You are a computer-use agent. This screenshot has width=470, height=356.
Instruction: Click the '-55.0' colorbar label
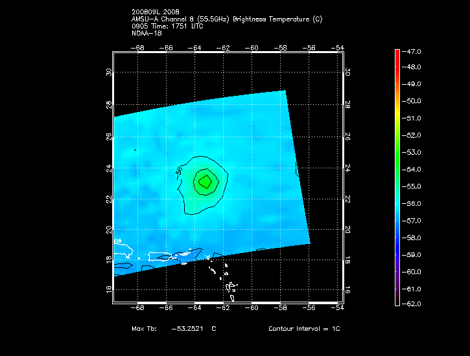click(411, 186)
